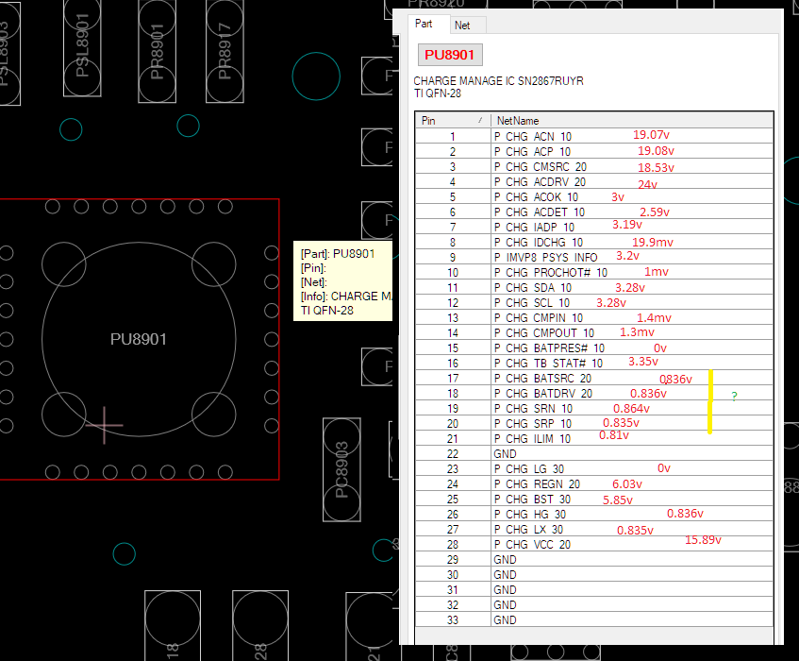Click the sort arrow in Pin header
The image size is (799, 661).
click(480, 121)
